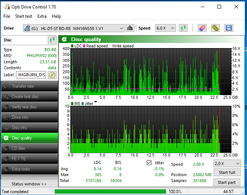Show the Disc info page

click(x=30, y=128)
